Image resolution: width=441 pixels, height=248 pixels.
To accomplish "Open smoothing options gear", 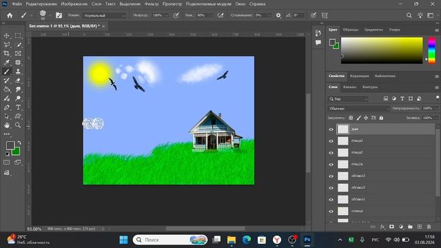I will click(x=278, y=15).
